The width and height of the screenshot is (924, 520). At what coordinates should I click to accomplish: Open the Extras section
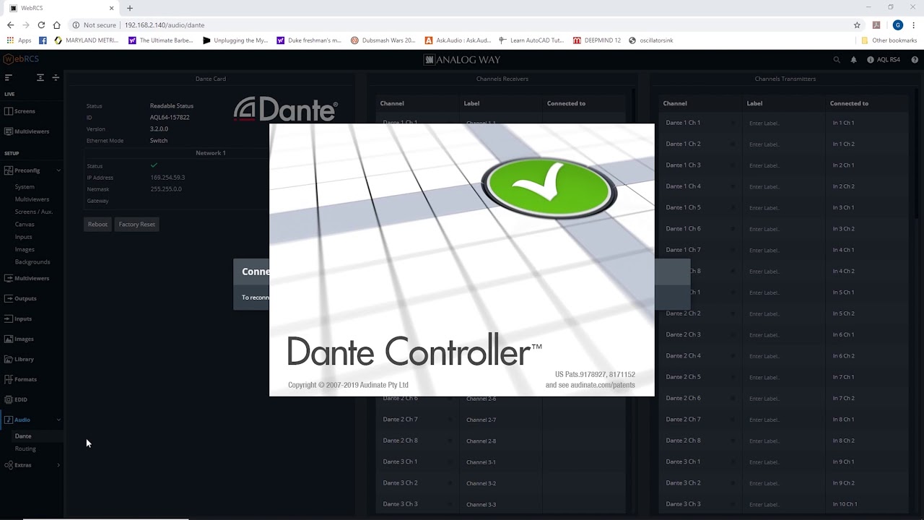click(18, 465)
